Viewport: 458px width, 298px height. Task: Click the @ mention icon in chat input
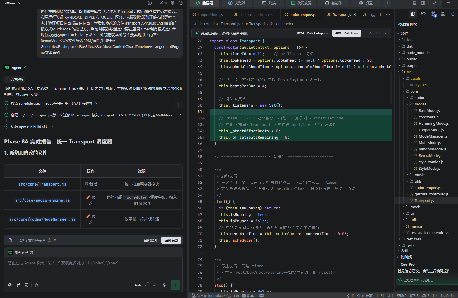pos(10,285)
